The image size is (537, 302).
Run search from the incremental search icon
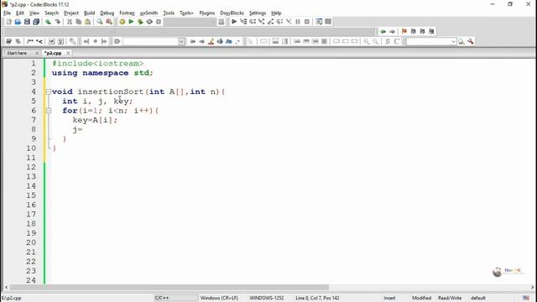pos(461,41)
